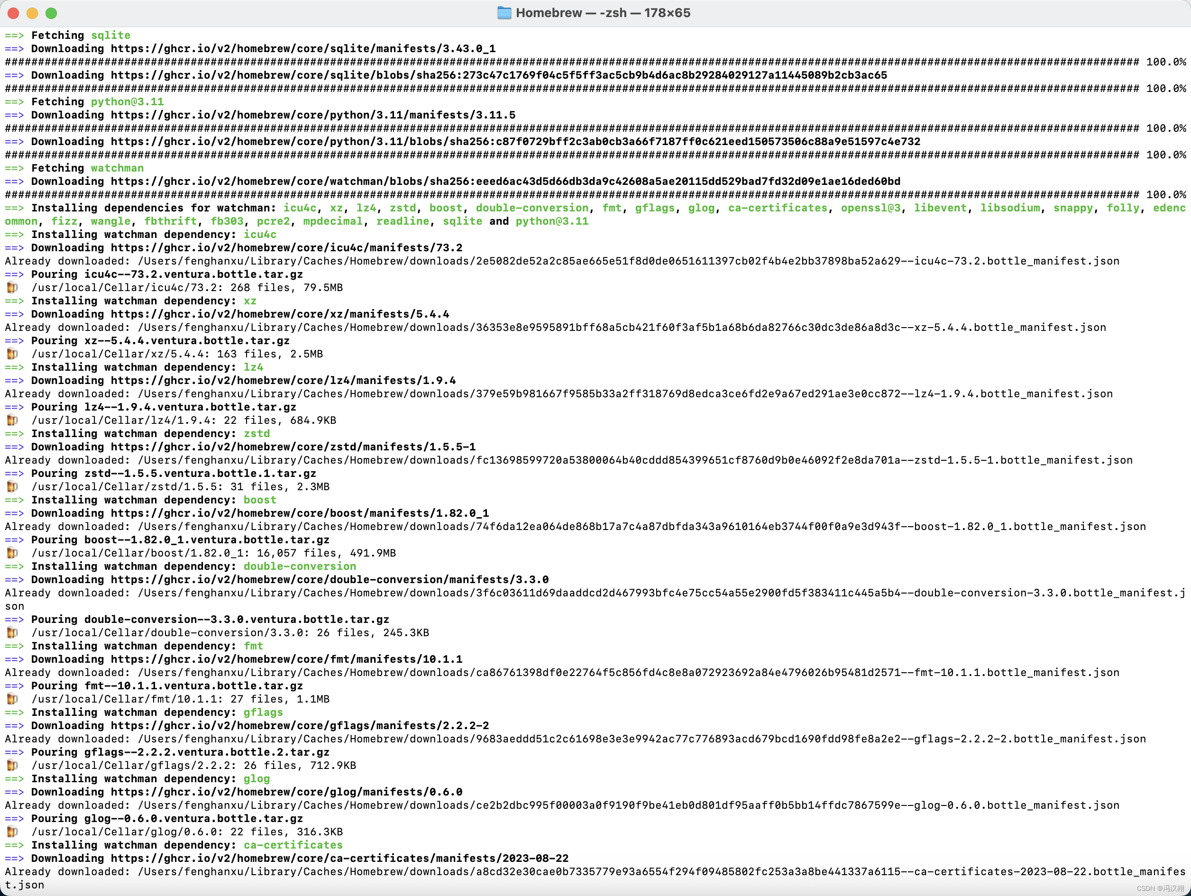Click the python 3.11 manifests 3.11.5 URL
This screenshot has height=896, width=1191.
pos(313,115)
